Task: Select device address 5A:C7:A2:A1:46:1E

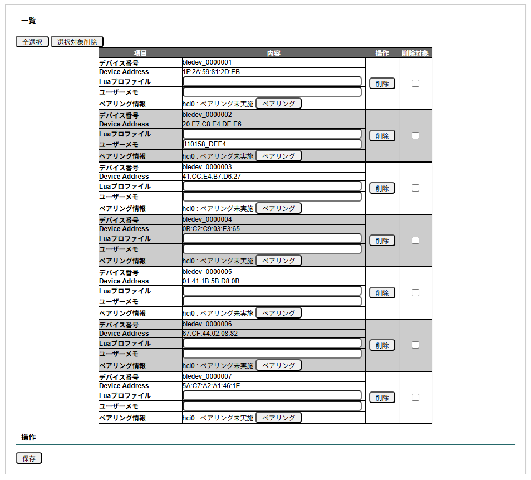Action: pos(212,386)
